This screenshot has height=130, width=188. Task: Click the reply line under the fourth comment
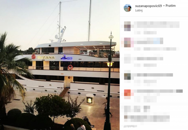145,81
